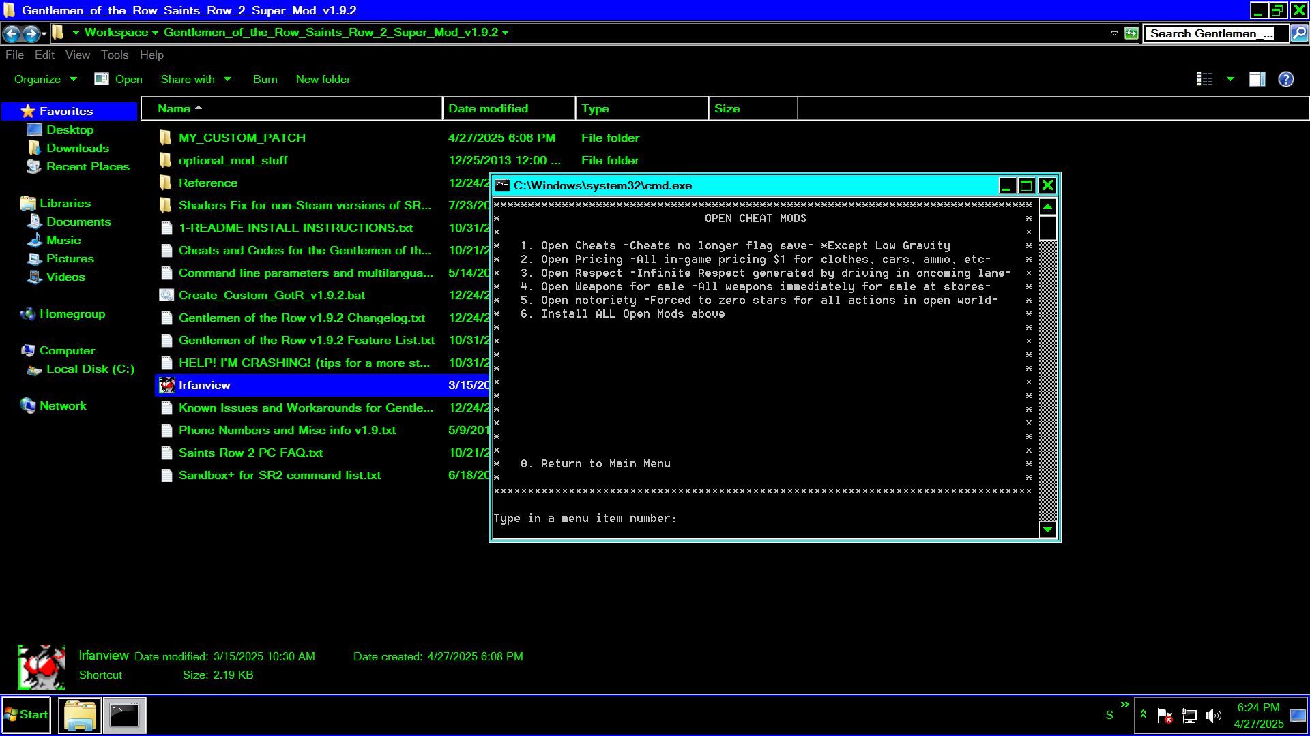Open the volume speaker tray icon
Viewport: 1310px width, 736px height.
point(1213,716)
